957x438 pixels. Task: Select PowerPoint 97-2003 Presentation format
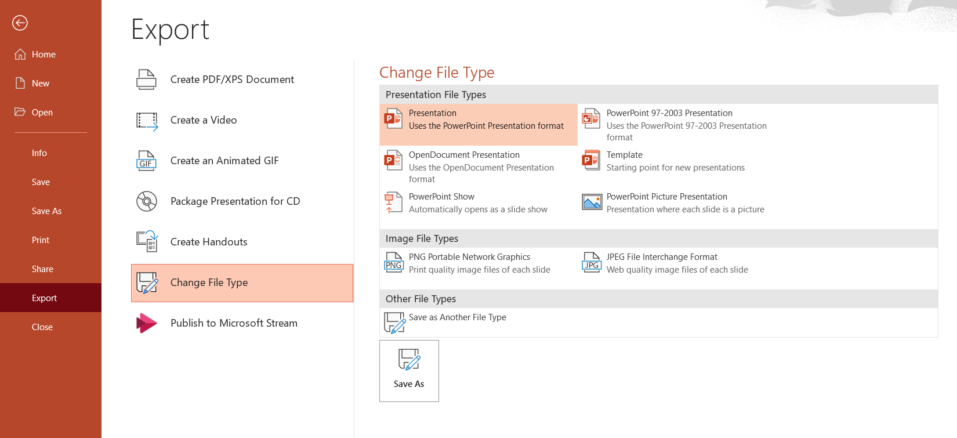coord(669,113)
